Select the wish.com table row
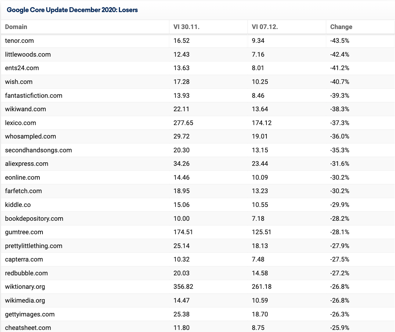395x332 pixels. pos(198,82)
